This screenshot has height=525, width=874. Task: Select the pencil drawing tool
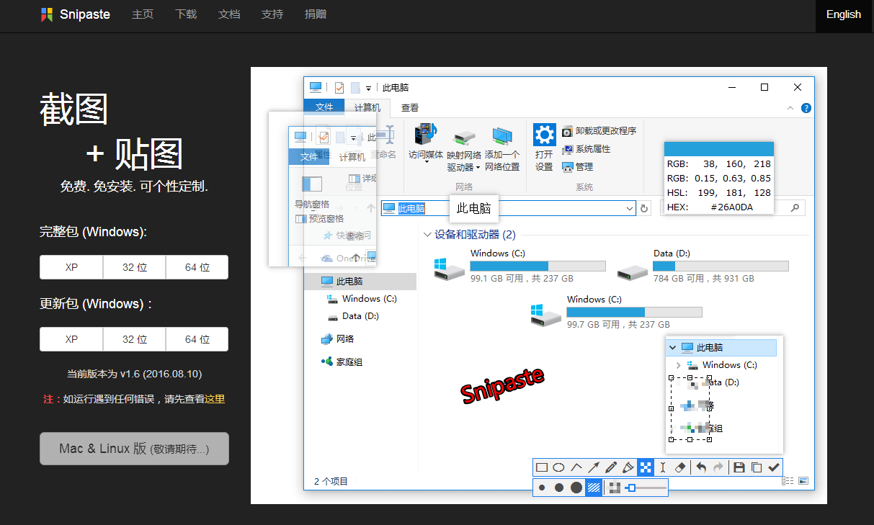pyautogui.click(x=611, y=467)
